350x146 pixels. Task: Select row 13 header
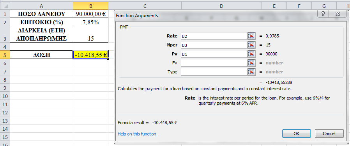(5, 121)
